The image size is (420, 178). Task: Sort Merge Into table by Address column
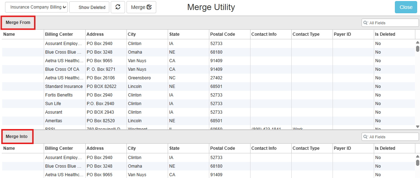pyautogui.click(x=106, y=148)
